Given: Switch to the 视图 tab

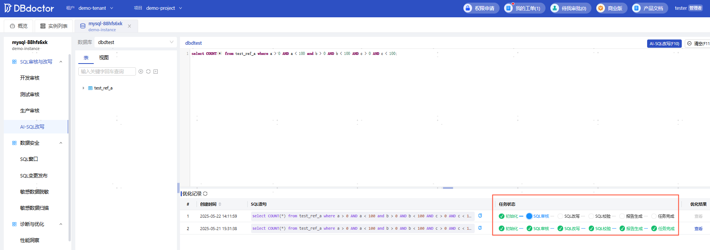Looking at the screenshot, I should [104, 58].
